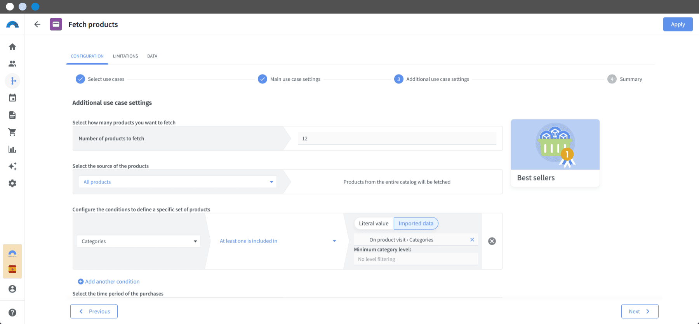699x324 pixels.
Task: Open the Customers section in the sidebar
Action: [x=12, y=64]
